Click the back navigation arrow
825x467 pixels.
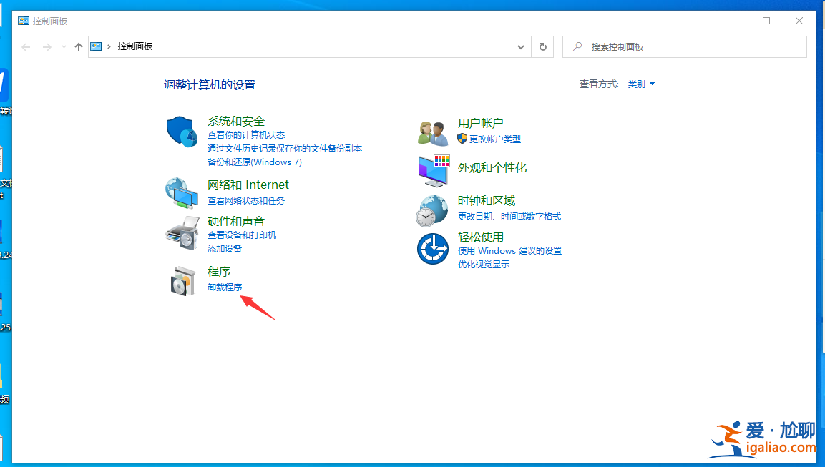tap(26, 46)
